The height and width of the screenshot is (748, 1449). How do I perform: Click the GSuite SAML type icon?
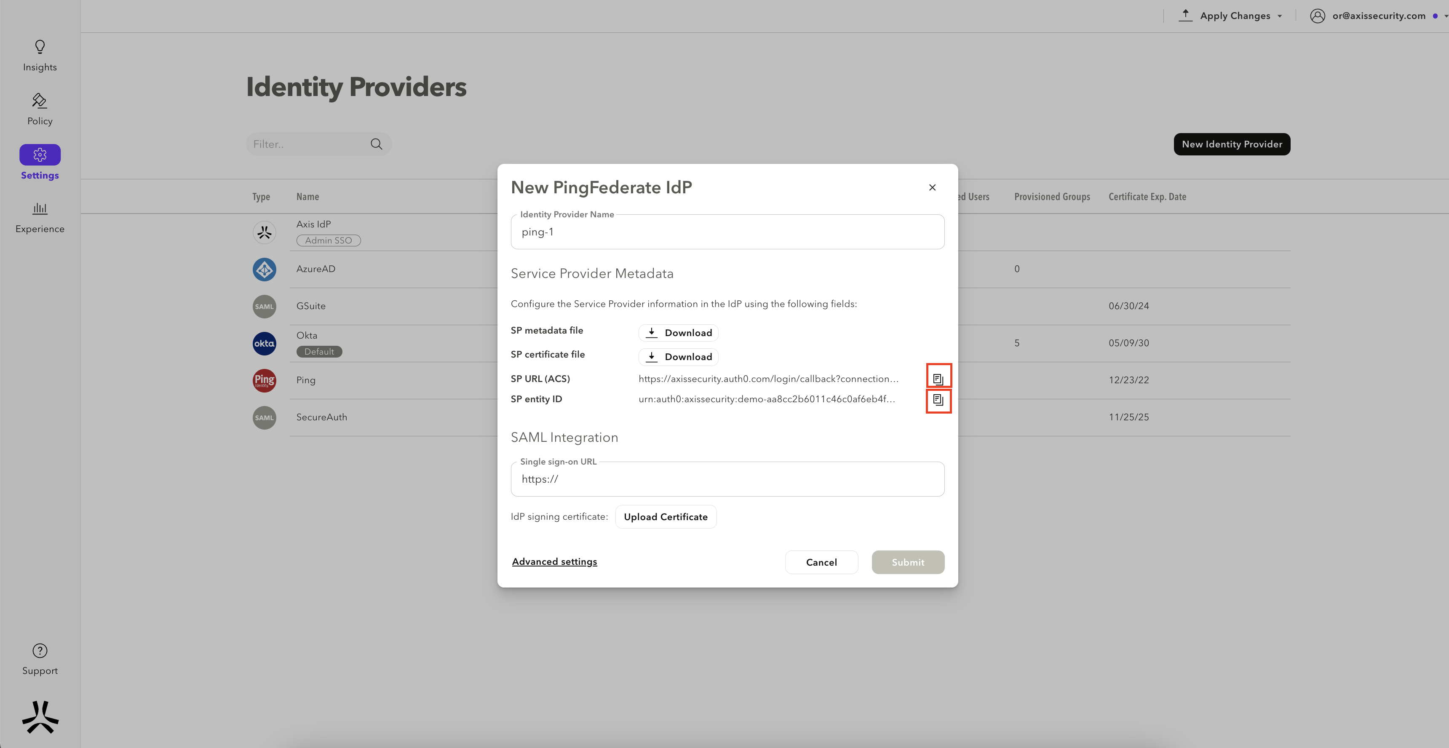tap(265, 307)
